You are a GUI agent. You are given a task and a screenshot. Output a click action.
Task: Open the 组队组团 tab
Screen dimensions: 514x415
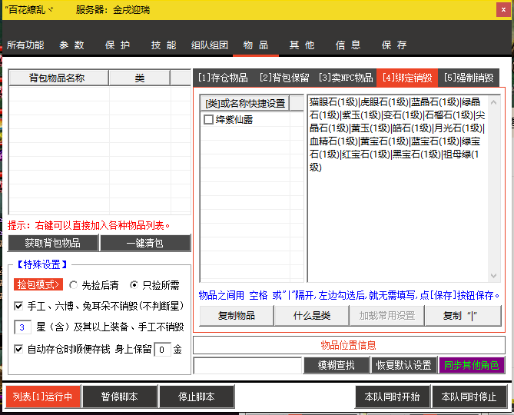pos(210,45)
